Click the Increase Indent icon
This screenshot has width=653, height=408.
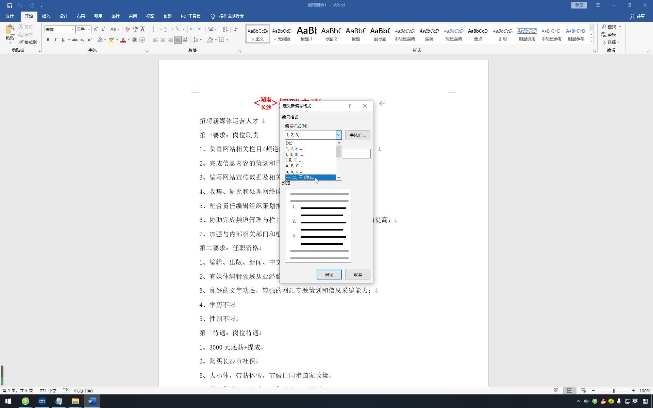pos(200,29)
